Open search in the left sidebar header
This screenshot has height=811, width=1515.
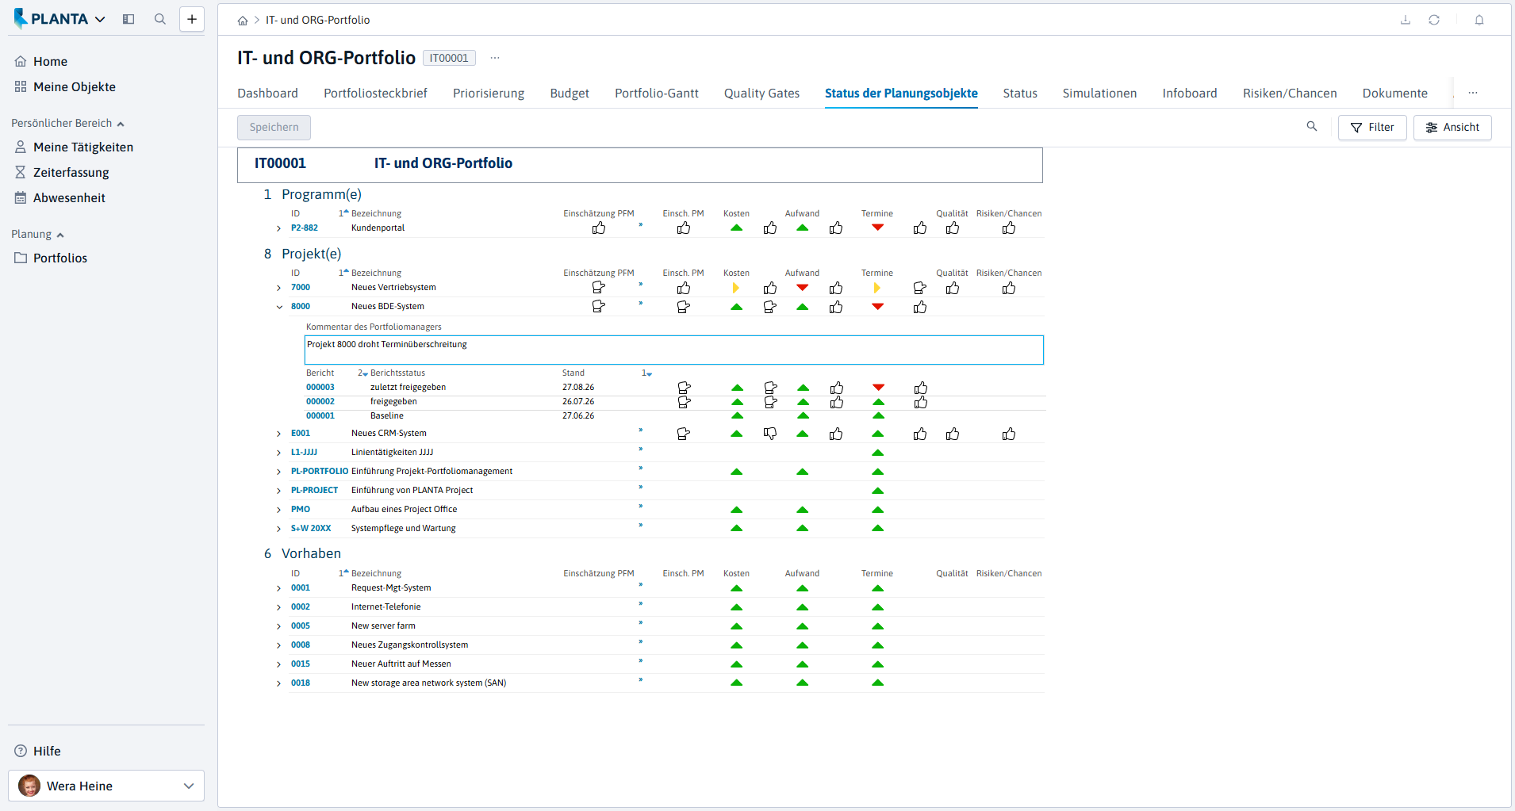pyautogui.click(x=160, y=19)
